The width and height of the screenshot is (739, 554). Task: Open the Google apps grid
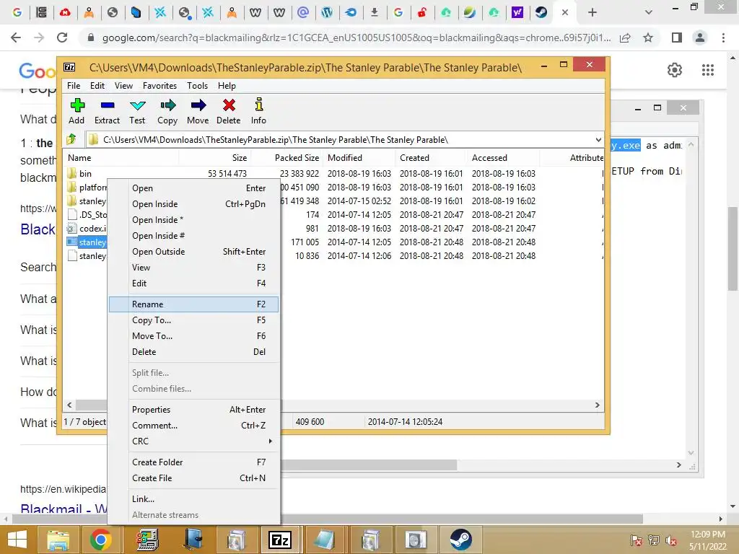(x=708, y=70)
